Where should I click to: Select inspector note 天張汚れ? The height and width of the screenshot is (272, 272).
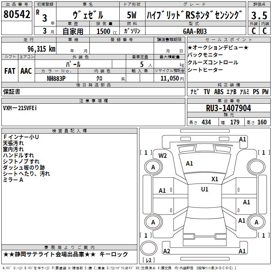pyautogui.click(x=13, y=143)
